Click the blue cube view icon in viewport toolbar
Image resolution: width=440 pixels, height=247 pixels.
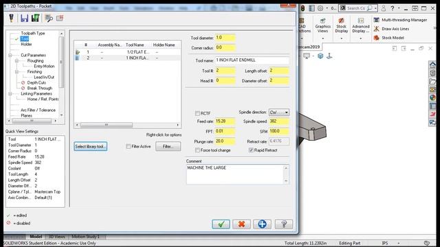tap(320, 56)
